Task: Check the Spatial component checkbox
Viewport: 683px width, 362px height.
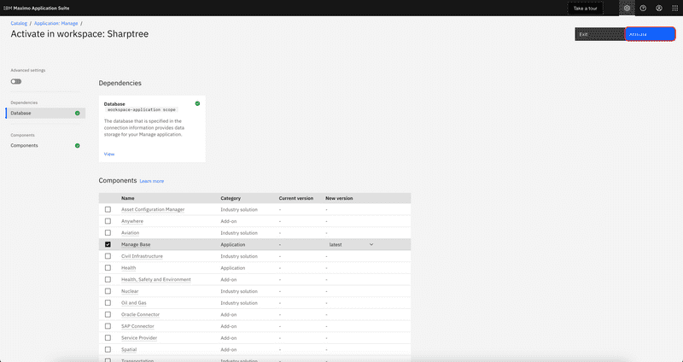Action: tap(108, 349)
